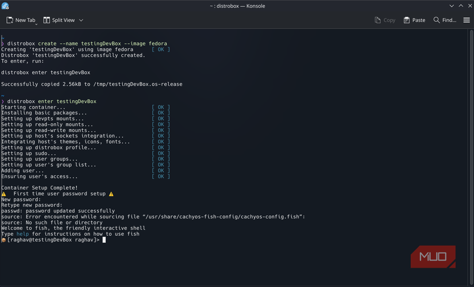474x287 pixels.
Task: Click the 'Successfully copied 2.56kB' output line
Action: click(91, 84)
